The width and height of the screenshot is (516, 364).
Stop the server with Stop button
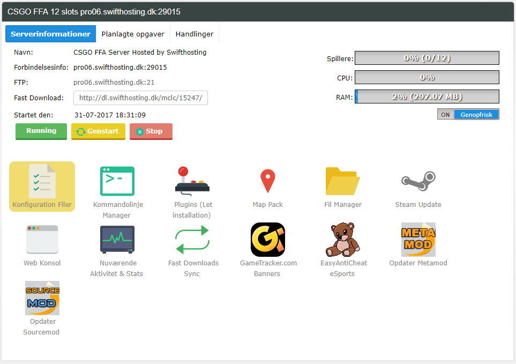pos(151,131)
